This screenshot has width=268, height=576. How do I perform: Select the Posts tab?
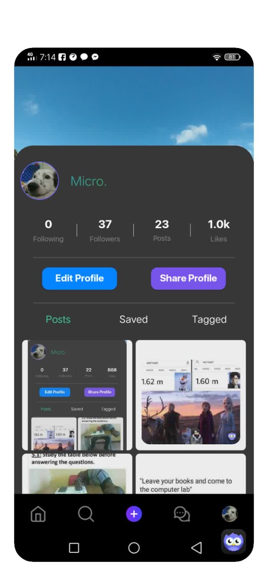pos(58,319)
